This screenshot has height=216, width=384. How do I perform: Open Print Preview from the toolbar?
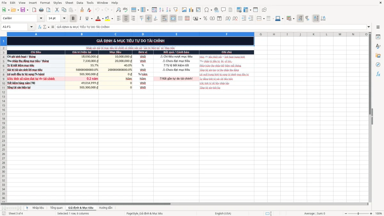click(48, 10)
